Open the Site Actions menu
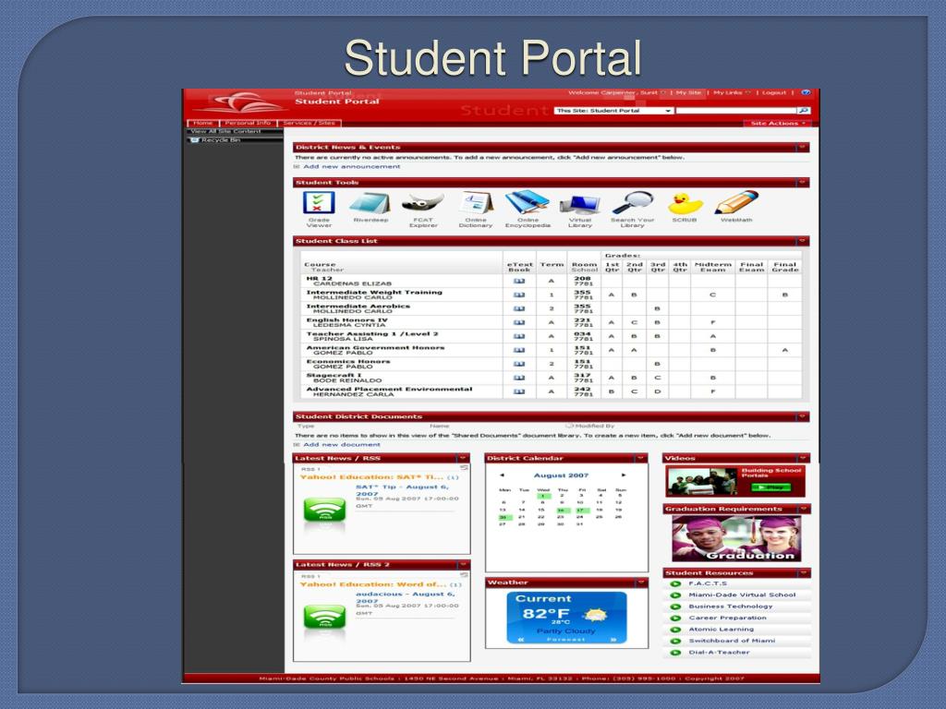Image resolution: width=946 pixels, height=709 pixels. click(777, 123)
